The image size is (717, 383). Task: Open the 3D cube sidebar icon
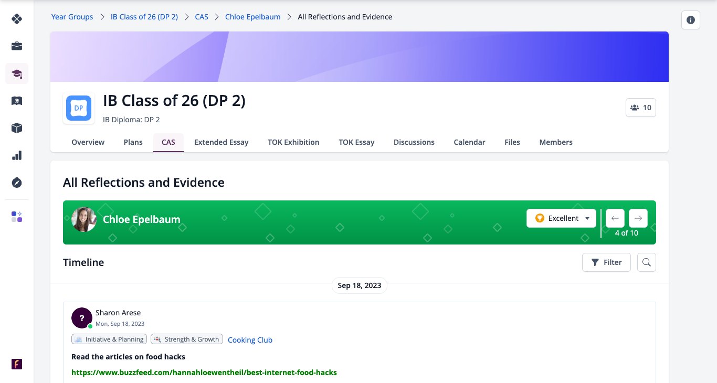coord(17,128)
